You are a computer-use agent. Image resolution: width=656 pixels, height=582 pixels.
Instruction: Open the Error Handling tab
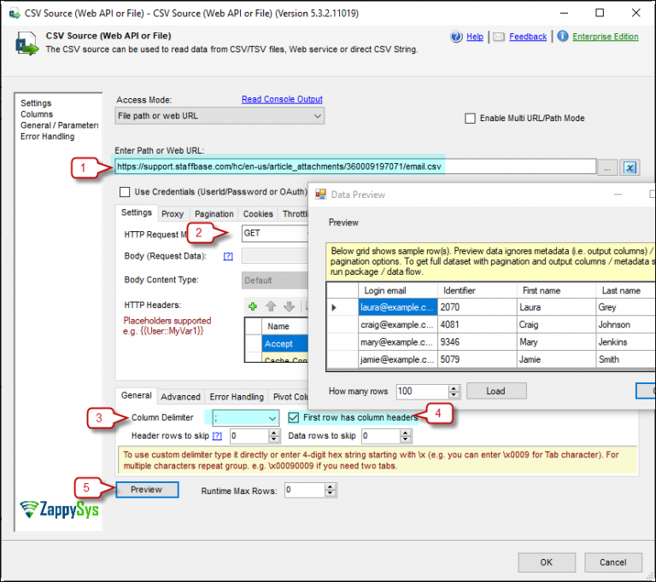pos(237,397)
